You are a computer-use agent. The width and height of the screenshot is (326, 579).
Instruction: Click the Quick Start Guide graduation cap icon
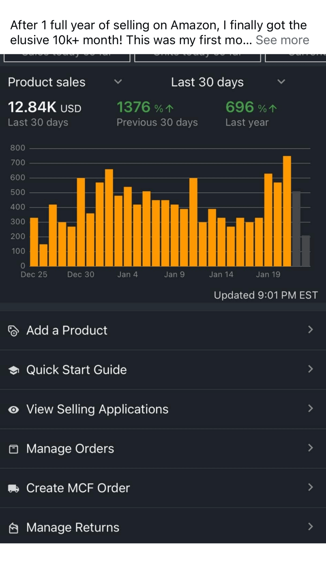click(x=13, y=370)
